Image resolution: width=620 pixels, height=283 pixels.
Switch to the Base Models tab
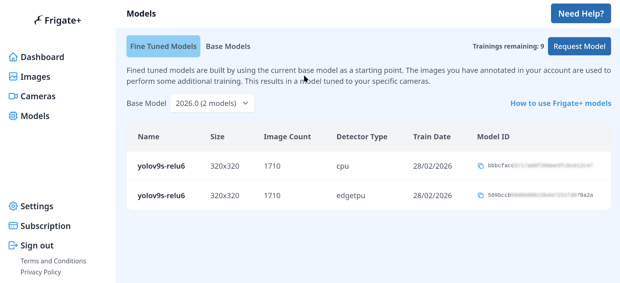click(x=228, y=46)
